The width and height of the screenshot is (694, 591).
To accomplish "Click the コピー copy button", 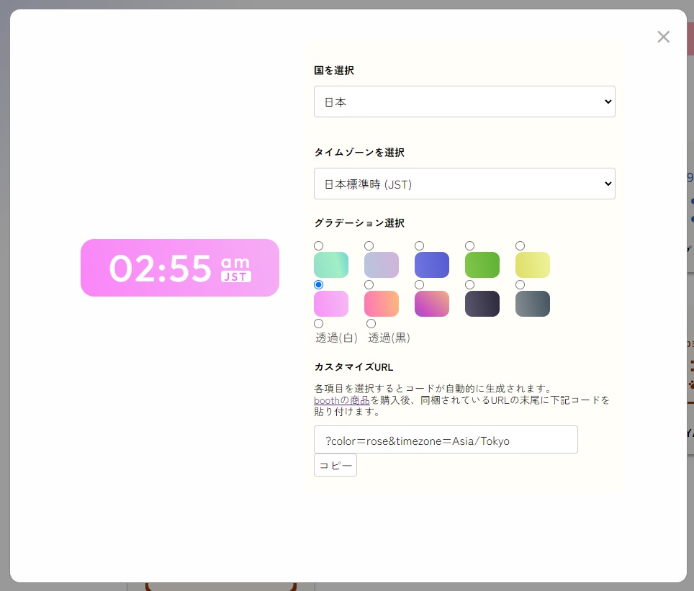I will coord(335,465).
